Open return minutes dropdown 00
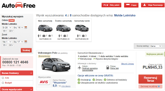This screenshot has width=165, height=91. pyautogui.click(x=11, y=45)
